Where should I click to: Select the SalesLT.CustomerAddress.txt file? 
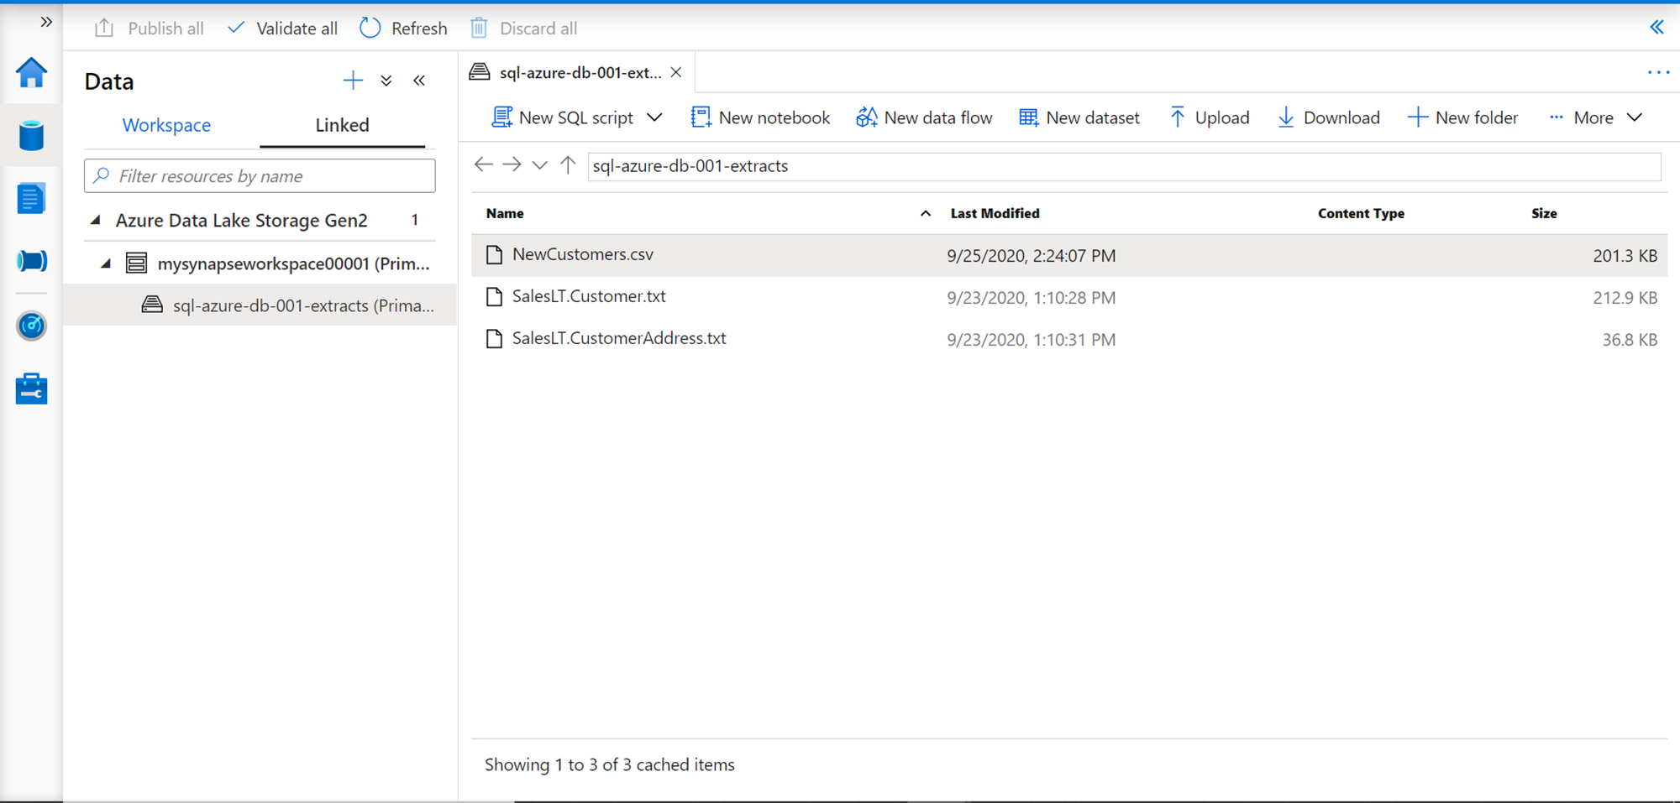click(x=619, y=338)
